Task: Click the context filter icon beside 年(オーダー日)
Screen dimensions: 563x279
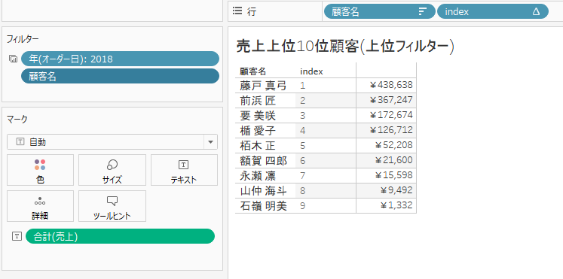Action: click(14, 59)
